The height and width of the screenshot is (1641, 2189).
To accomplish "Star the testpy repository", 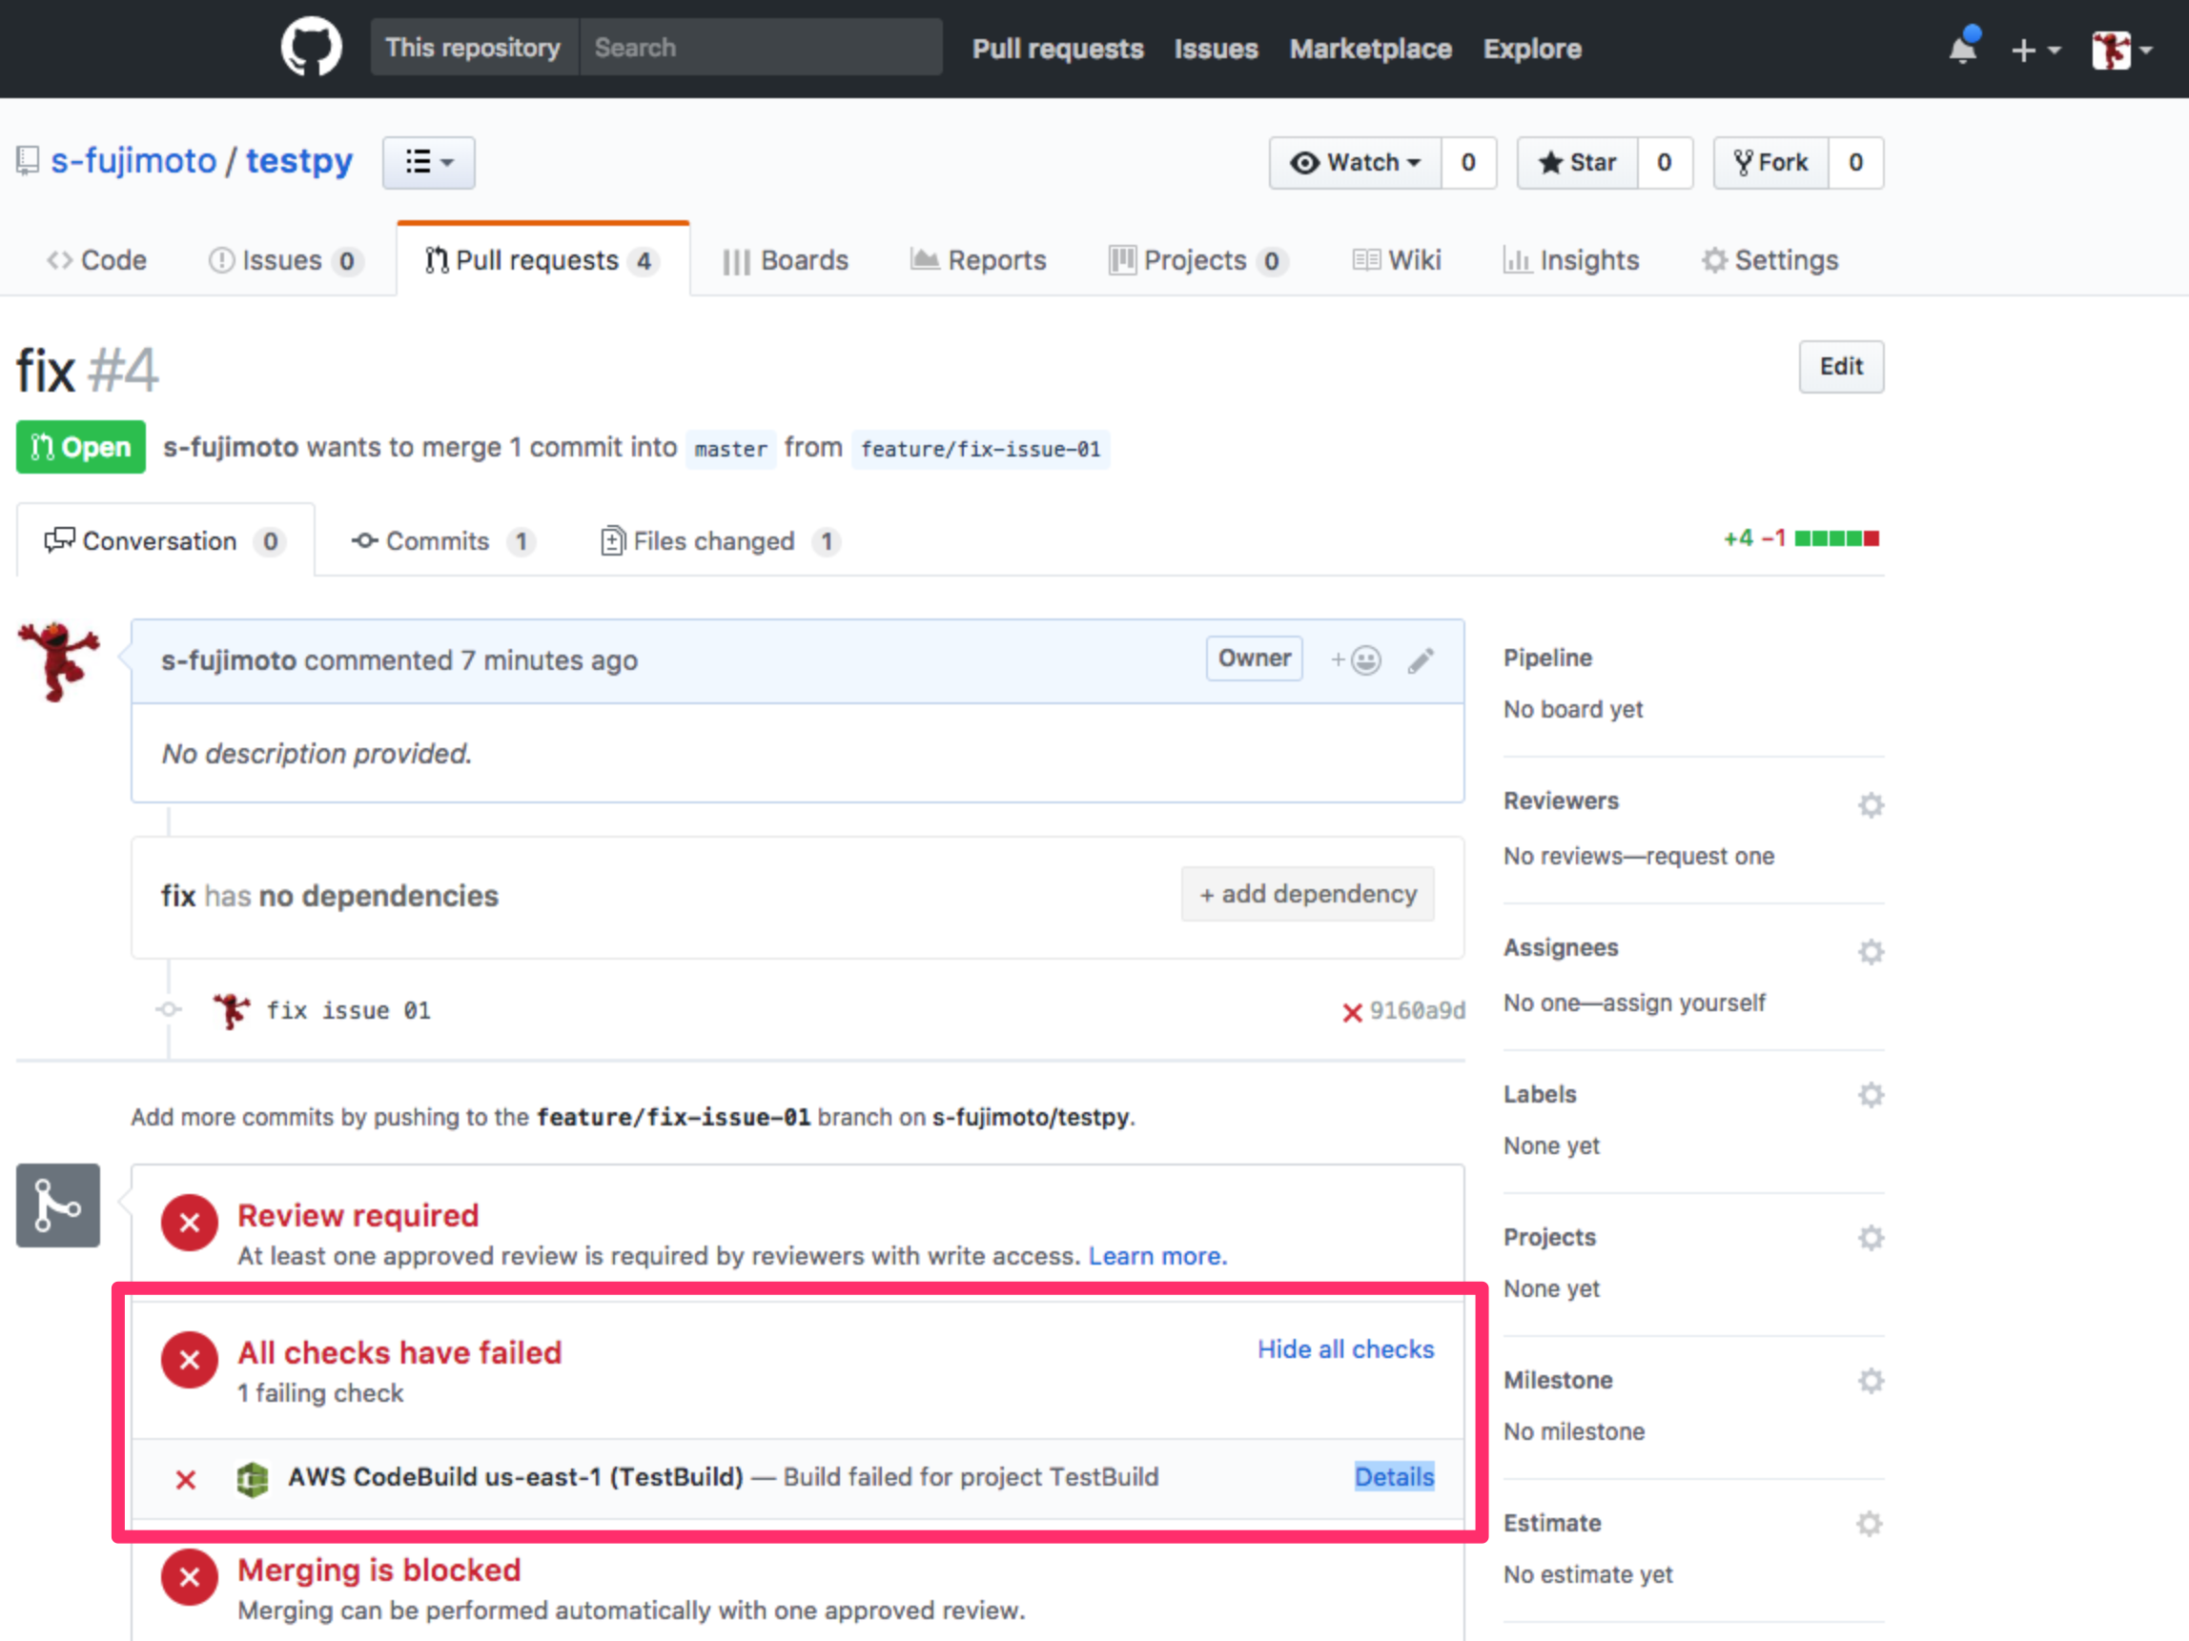I will click(1576, 162).
